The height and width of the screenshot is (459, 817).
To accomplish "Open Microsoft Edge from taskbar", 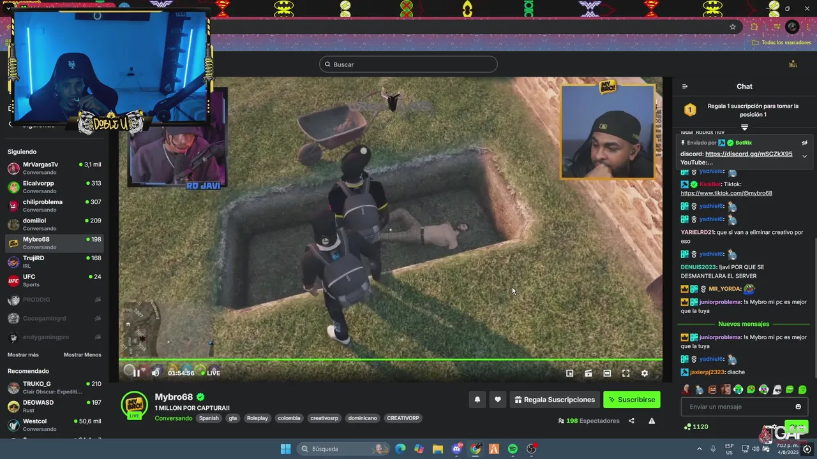I will click(x=400, y=449).
